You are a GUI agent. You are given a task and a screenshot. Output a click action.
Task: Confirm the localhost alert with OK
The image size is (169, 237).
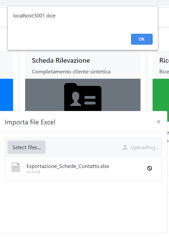(142, 39)
